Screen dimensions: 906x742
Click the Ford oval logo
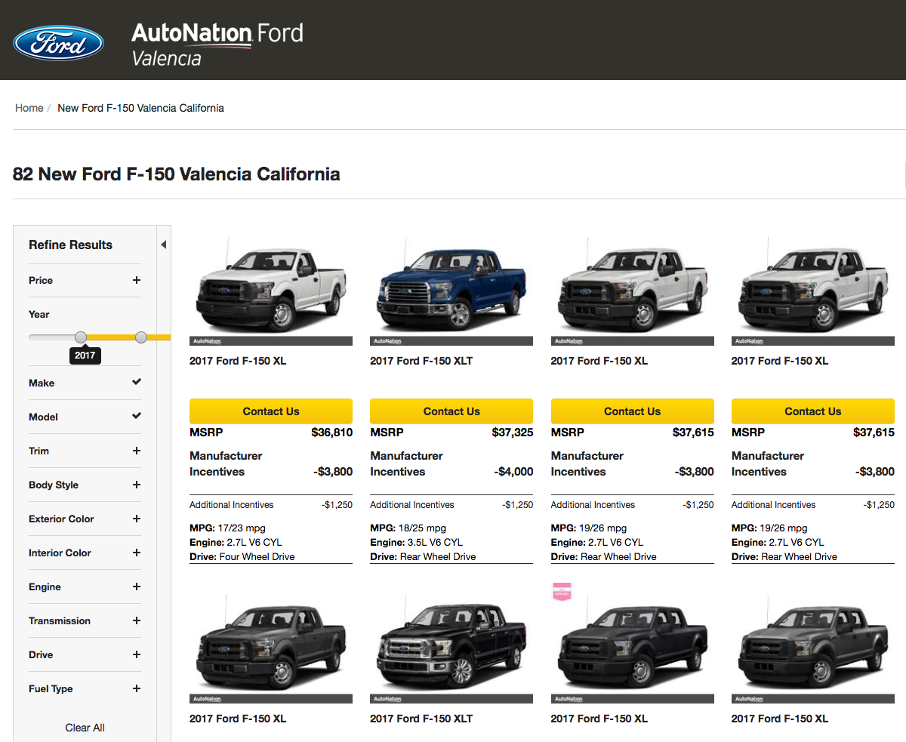(58, 42)
